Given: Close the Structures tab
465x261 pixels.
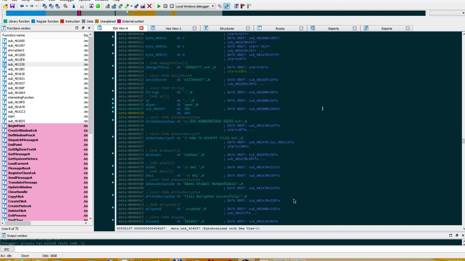Looking at the screenshot, I should [248, 28].
